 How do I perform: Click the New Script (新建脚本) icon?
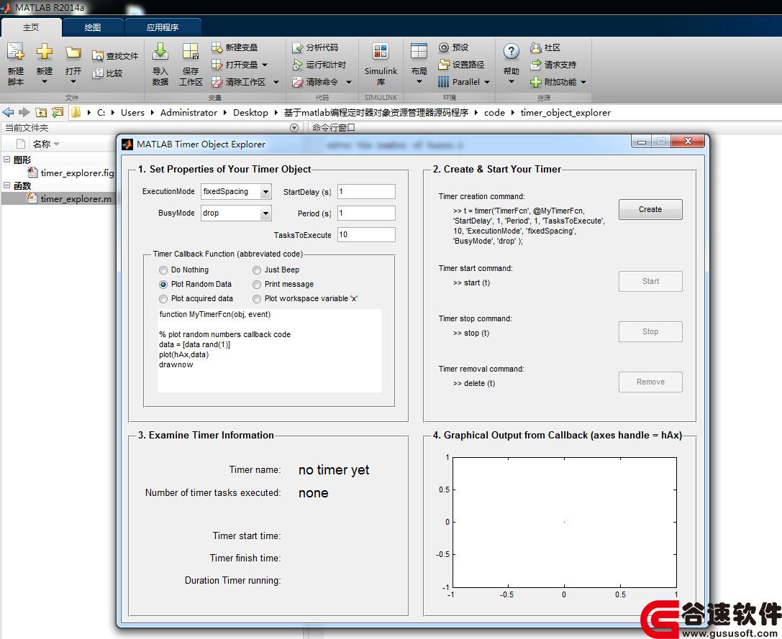pos(15,51)
